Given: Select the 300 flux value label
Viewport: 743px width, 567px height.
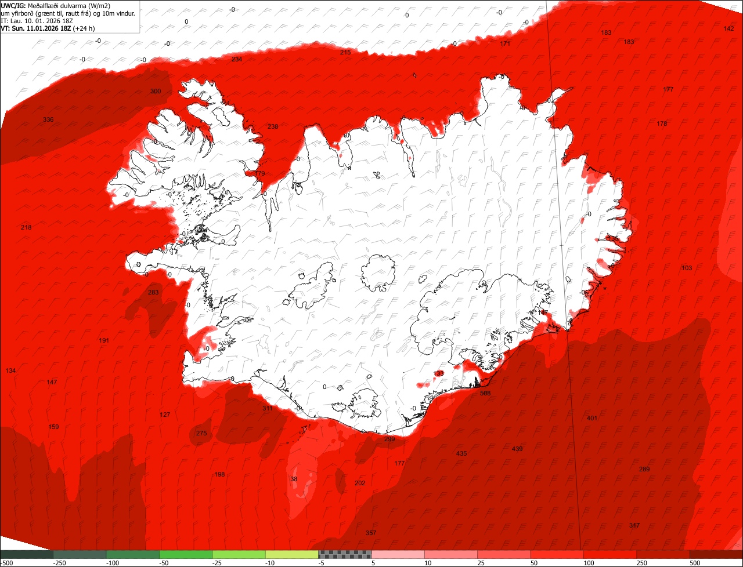Looking at the screenshot, I should (156, 91).
